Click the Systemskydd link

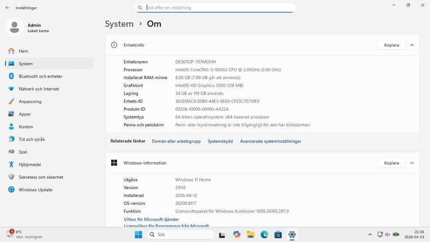[x=220, y=141]
